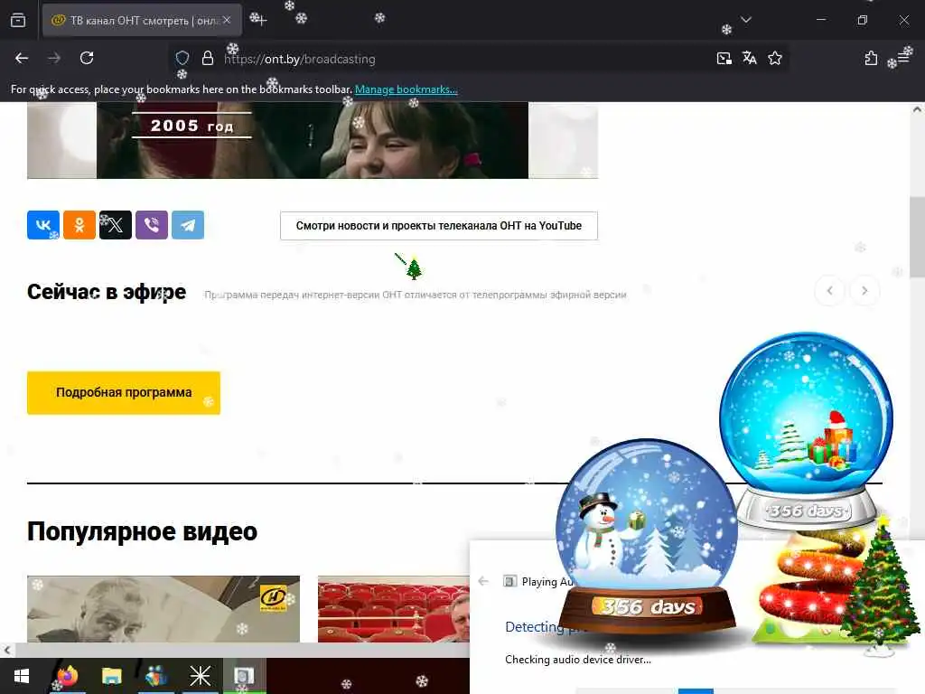Click the Сейчас в эфире heading
Screen dimensions: 925x694
click(x=107, y=292)
